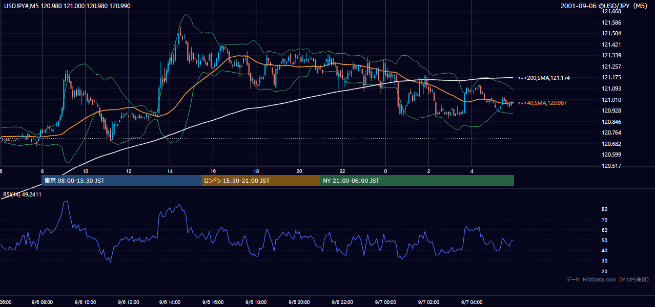The height and width of the screenshot is (307, 655).
Task: Click hour label 2 under the price chart
Action: 428,171
